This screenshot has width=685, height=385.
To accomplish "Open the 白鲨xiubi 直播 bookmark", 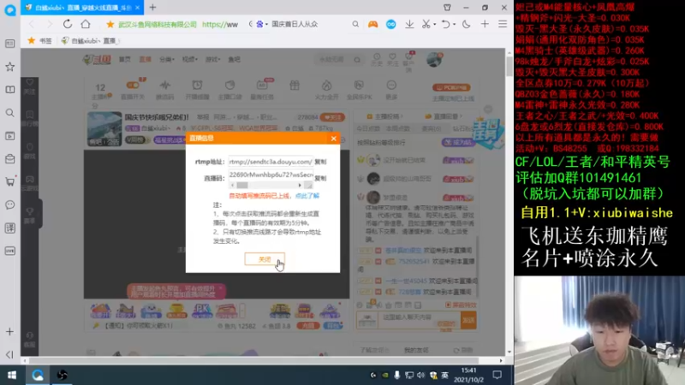I will pos(90,40).
